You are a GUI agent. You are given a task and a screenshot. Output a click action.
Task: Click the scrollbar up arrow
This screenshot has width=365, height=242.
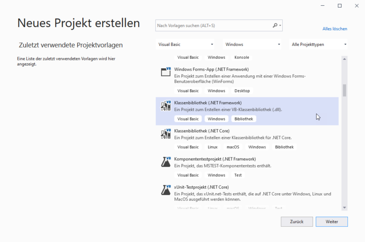(x=345, y=59)
